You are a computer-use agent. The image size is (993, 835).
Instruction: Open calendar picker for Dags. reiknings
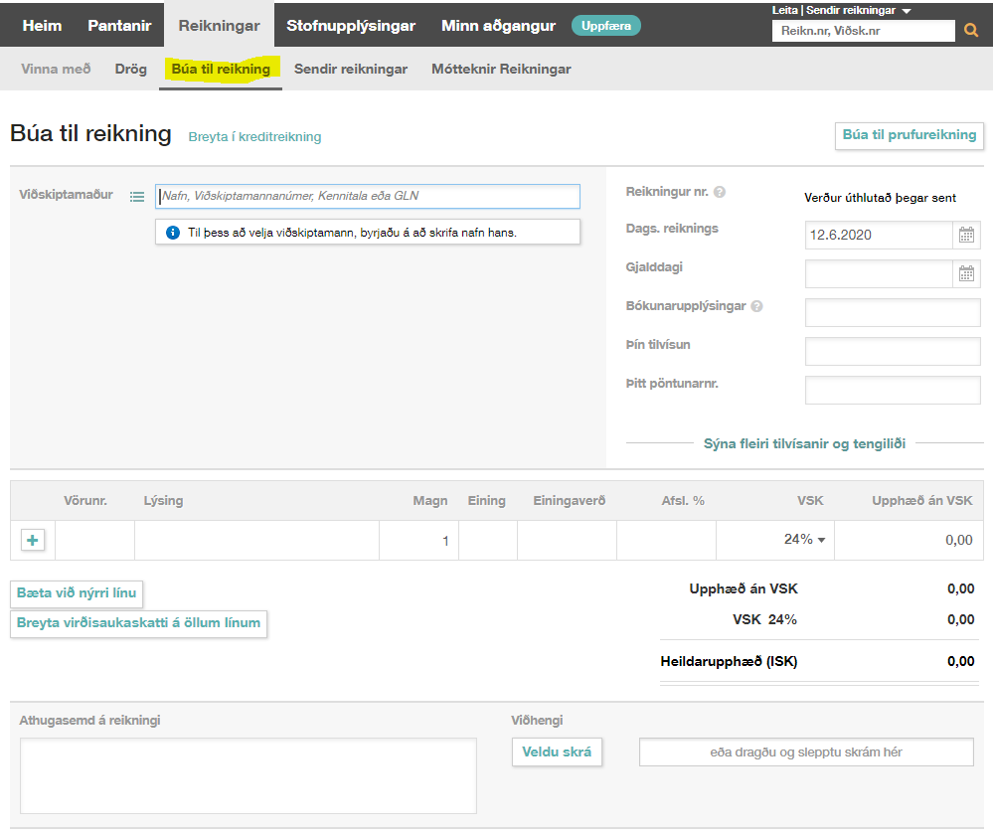click(966, 236)
